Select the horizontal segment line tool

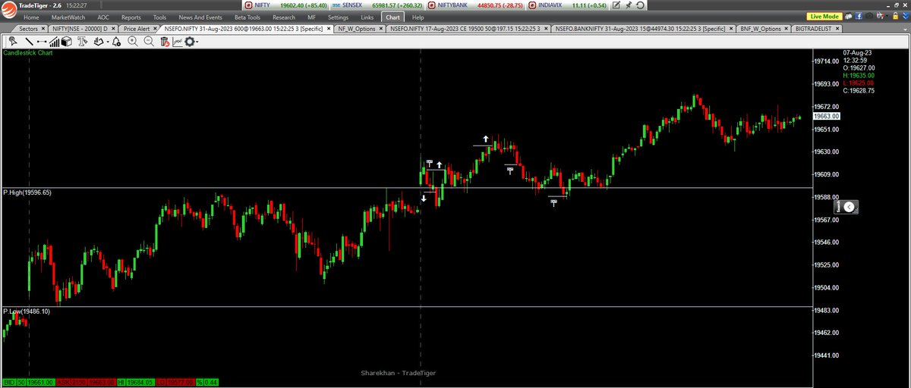click(42, 42)
